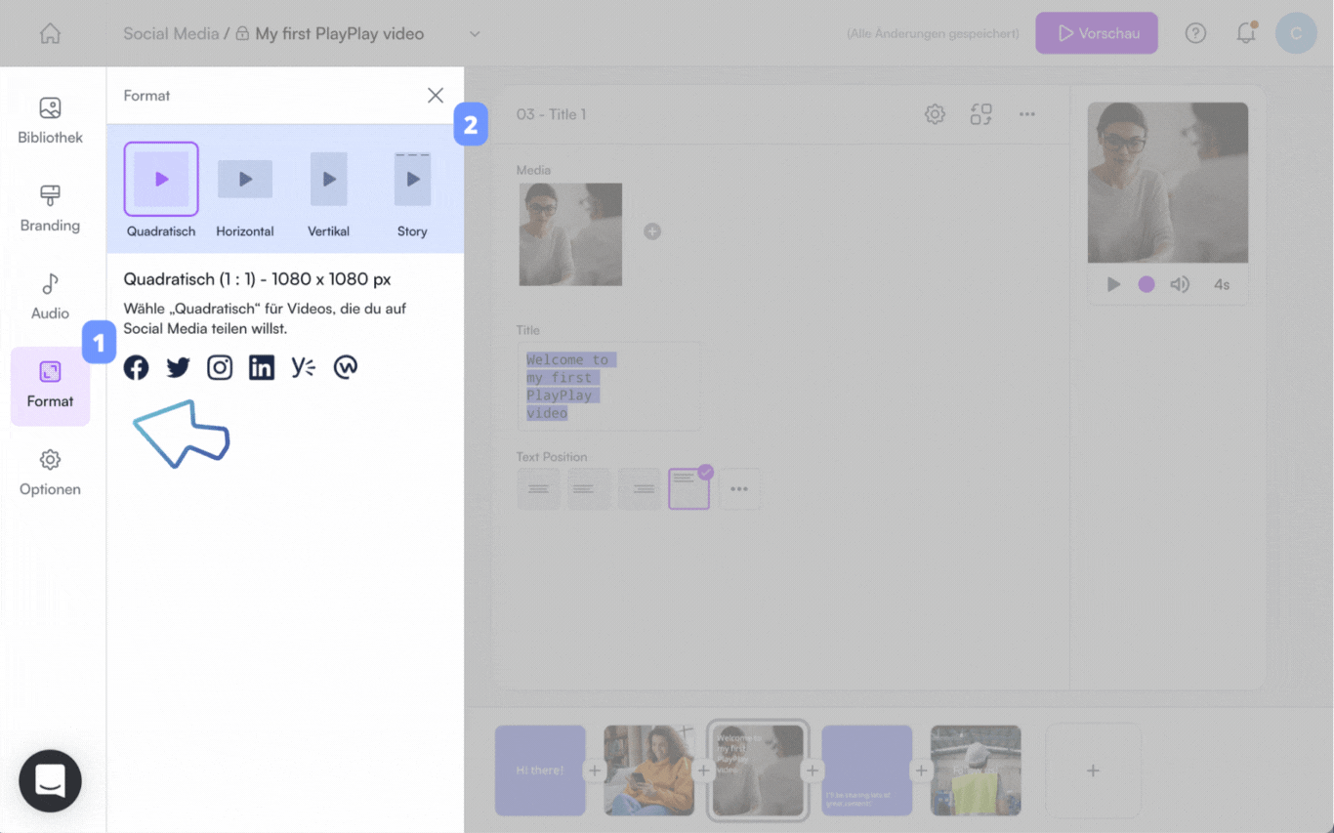Open the help question mark icon
This screenshot has width=1334, height=833.
1195,33
